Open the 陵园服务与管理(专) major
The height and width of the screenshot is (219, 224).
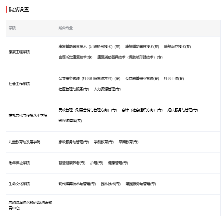141,184
